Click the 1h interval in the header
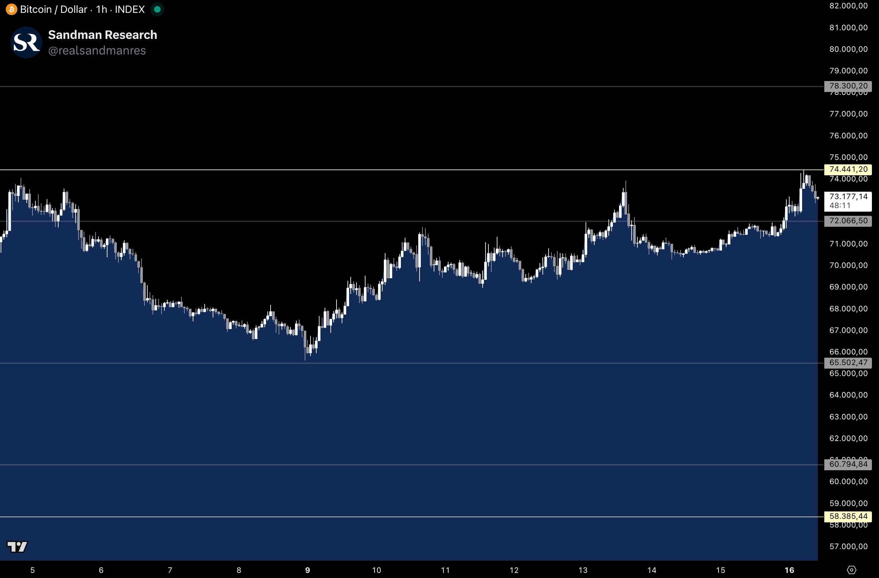879x578 pixels. [101, 9]
